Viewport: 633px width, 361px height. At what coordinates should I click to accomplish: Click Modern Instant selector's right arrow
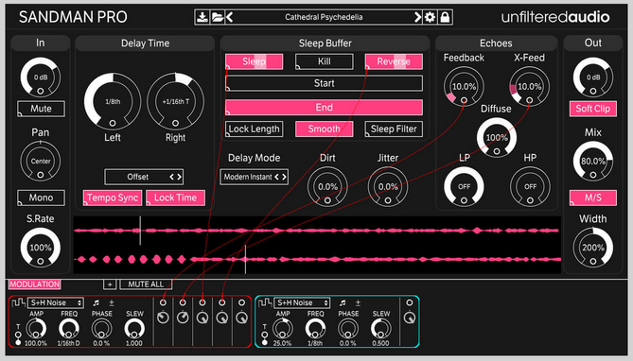284,177
